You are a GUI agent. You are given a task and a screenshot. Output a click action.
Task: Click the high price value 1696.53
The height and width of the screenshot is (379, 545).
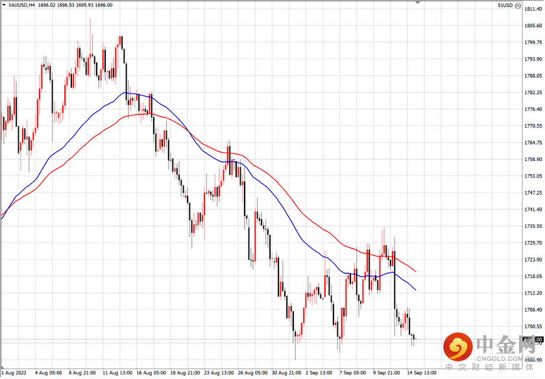pyautogui.click(x=66, y=5)
